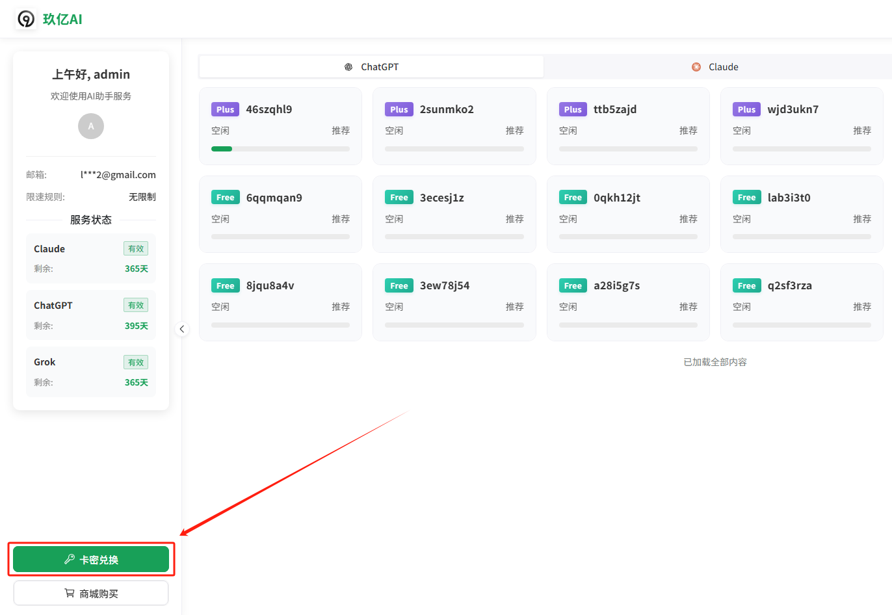Image resolution: width=892 pixels, height=615 pixels.
Task: Select the Plus account 46szqhl9 card
Action: (280, 126)
